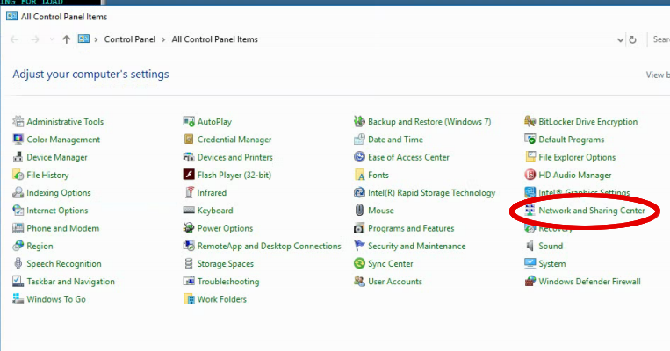This screenshot has width=670, height=351.
Task: Open the Sound speaker icon
Action: (530, 247)
